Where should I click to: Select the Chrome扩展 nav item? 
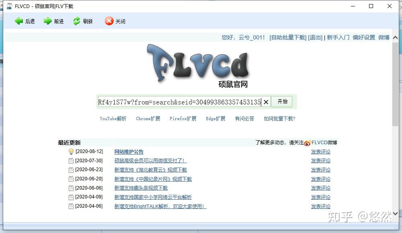(x=148, y=119)
